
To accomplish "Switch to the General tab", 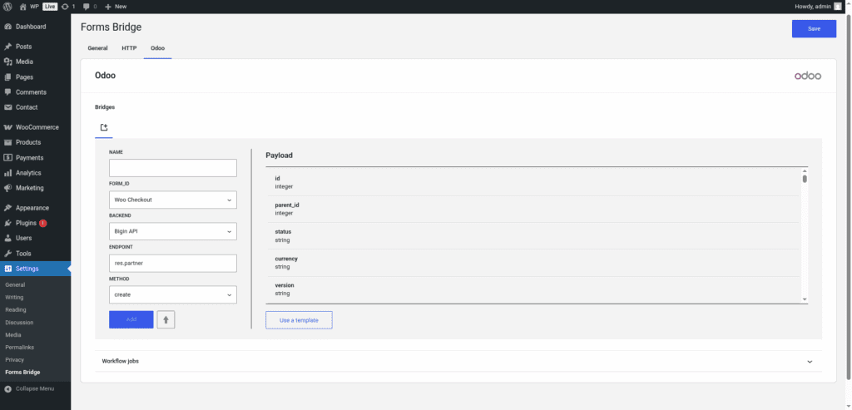I will (x=98, y=48).
